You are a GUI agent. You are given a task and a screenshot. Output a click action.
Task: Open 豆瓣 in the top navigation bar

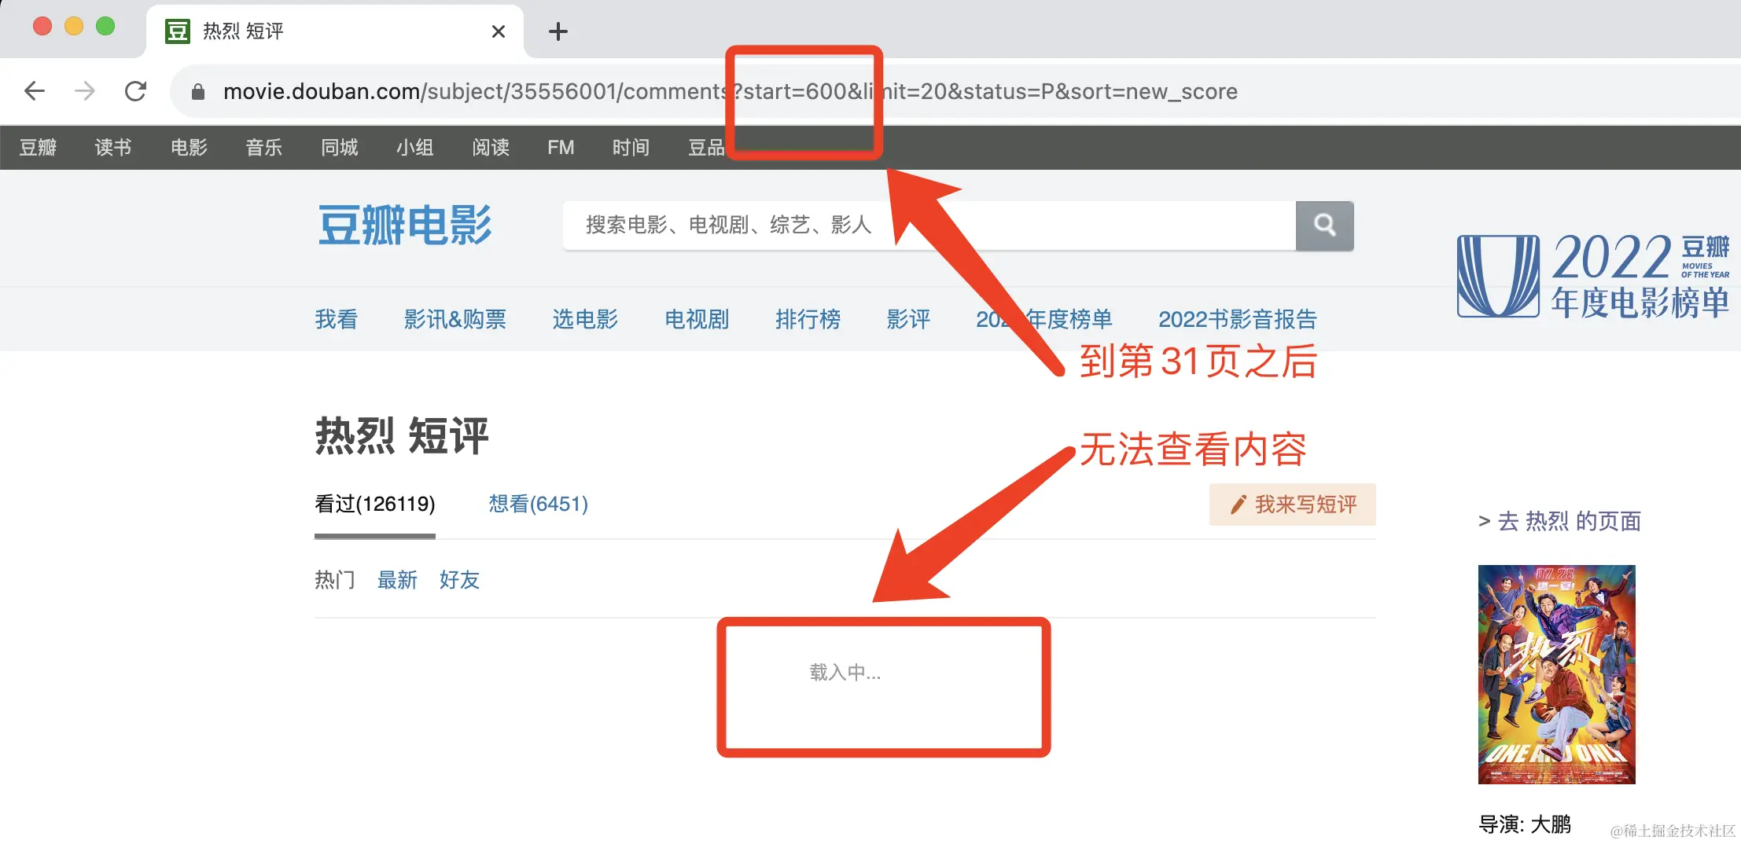pos(38,147)
